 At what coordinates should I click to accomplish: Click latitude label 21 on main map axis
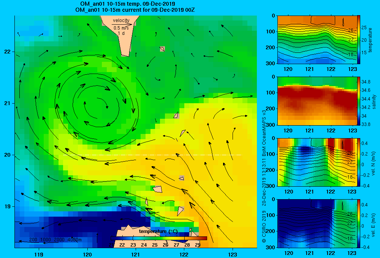coord(8,103)
